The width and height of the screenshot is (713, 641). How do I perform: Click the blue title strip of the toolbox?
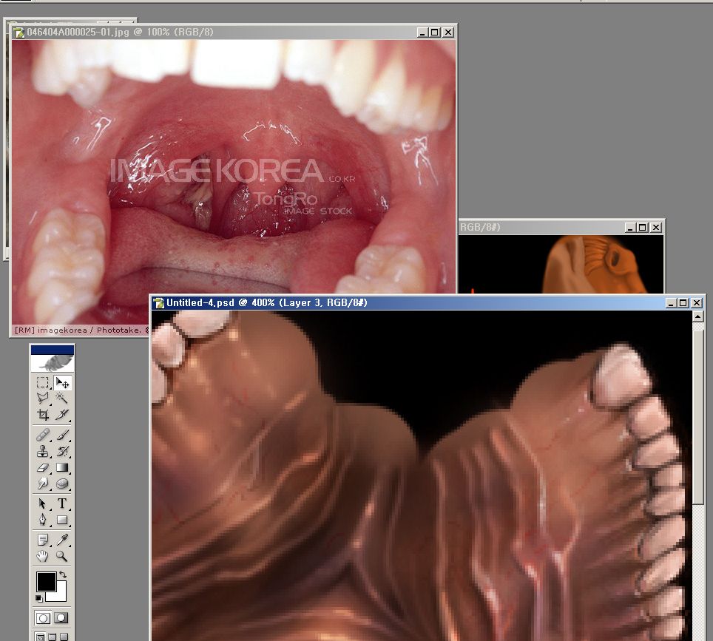click(53, 350)
